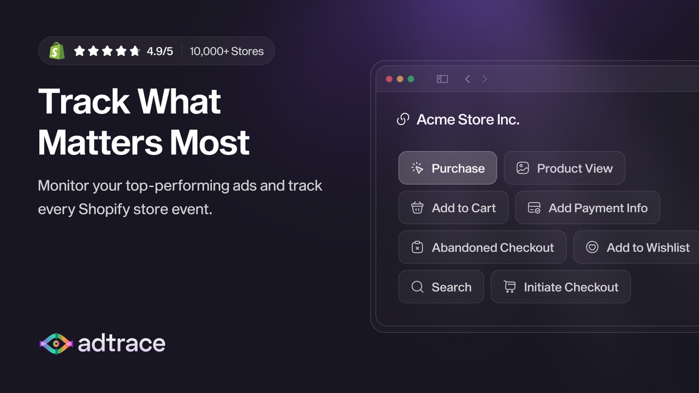Click the cursor icon in Purchase chip
699x393 pixels.
coord(417,168)
